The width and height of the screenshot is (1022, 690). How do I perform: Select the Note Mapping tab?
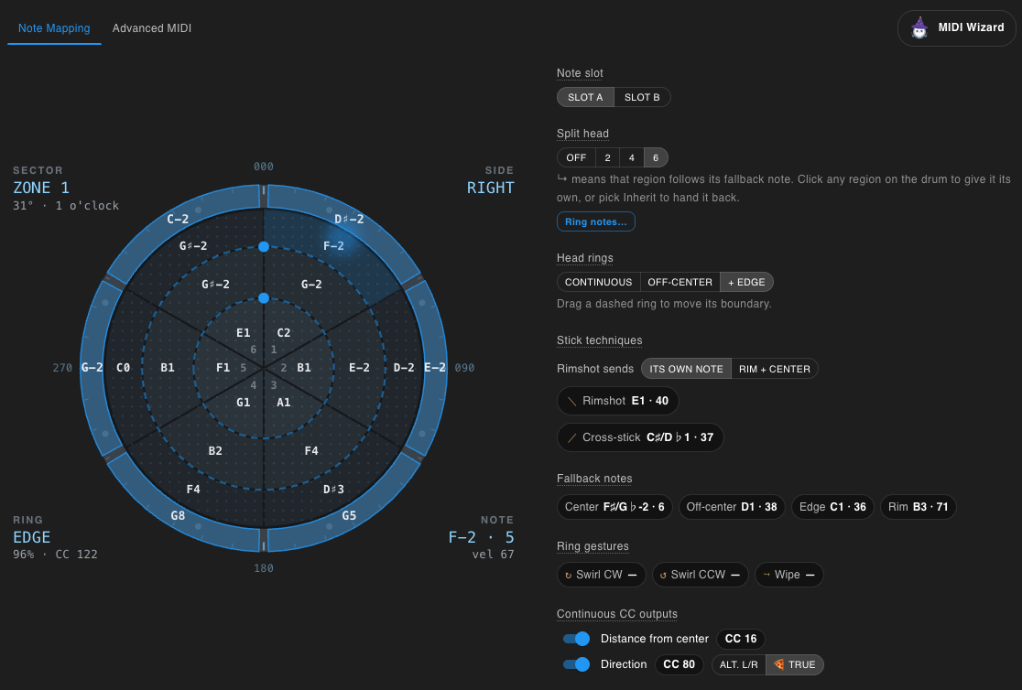(54, 28)
